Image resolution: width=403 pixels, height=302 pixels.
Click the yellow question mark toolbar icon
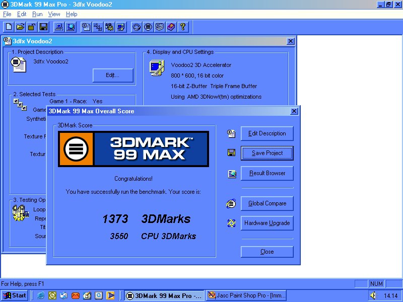(x=183, y=27)
